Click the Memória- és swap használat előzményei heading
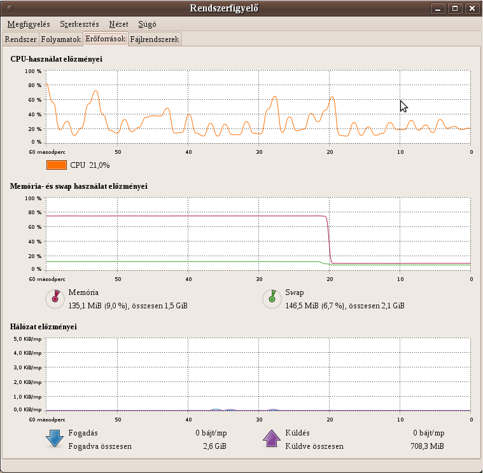Viewport: 483px width, 473px height. click(79, 186)
